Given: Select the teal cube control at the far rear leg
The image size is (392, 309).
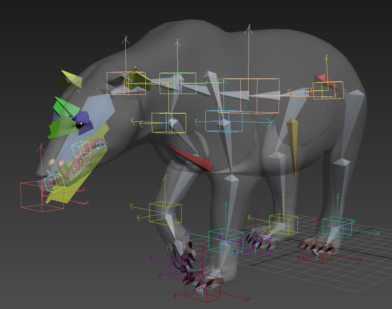Looking at the screenshot, I should pyautogui.click(x=337, y=227).
